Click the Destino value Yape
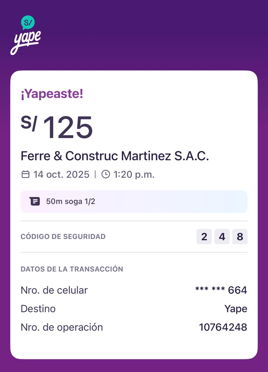This screenshot has height=372, width=268. coord(236,309)
